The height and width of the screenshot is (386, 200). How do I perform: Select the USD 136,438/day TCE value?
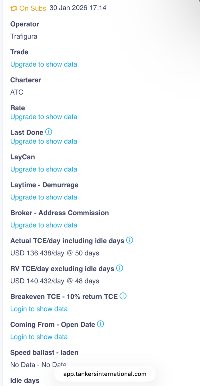point(55,253)
